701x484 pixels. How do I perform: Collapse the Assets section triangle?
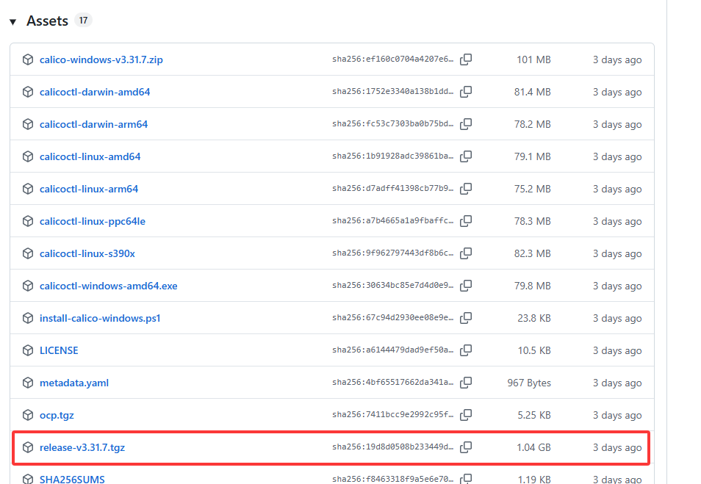point(13,21)
